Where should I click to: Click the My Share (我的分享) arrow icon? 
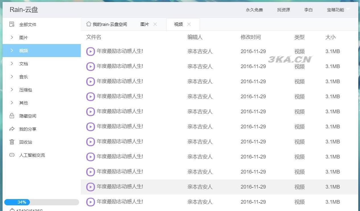tap(12, 129)
